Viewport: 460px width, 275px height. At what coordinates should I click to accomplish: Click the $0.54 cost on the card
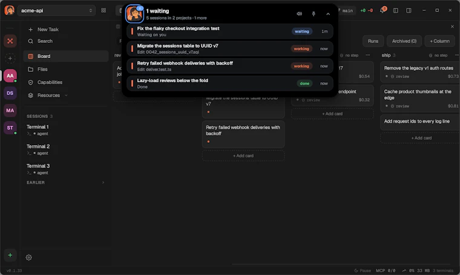point(364,76)
